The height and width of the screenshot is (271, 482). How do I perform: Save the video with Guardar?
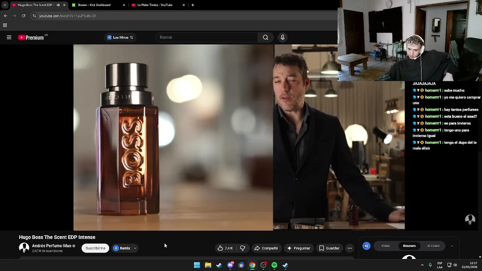click(x=329, y=248)
